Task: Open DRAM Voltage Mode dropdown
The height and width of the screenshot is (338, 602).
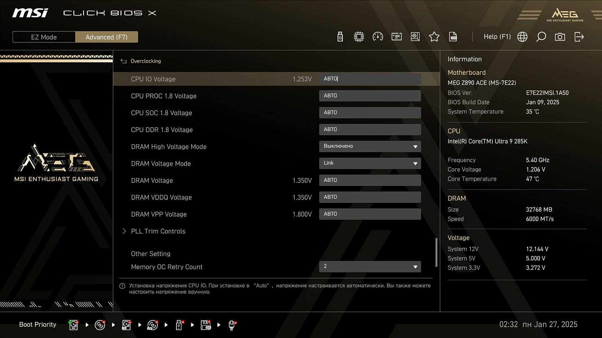Action: [x=370, y=163]
